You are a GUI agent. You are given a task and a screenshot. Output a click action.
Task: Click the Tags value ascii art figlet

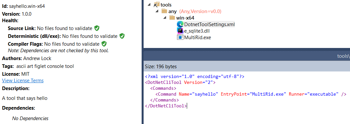point(45,66)
